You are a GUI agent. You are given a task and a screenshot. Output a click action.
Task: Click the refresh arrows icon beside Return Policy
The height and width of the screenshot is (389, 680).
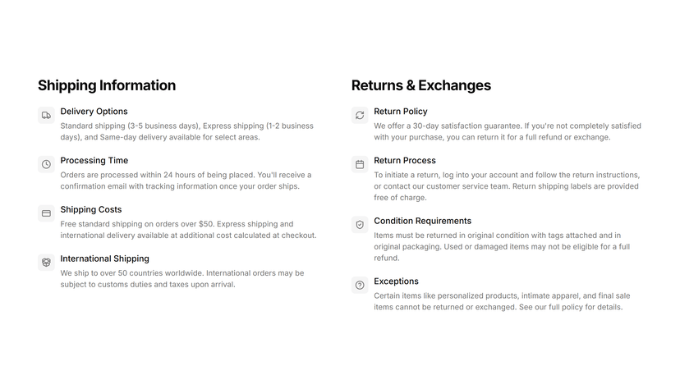(360, 115)
